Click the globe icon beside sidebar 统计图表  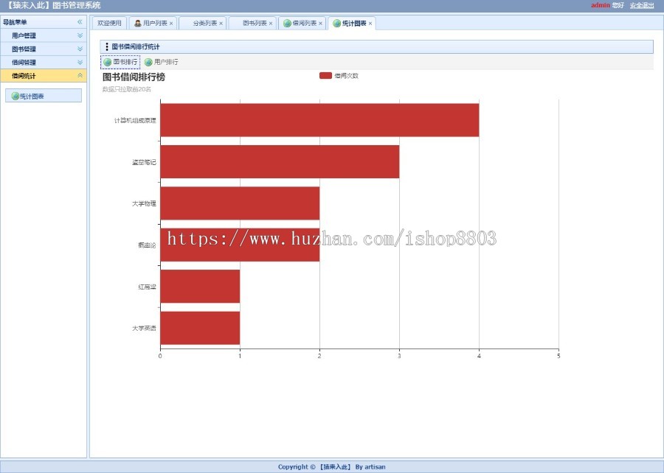pos(15,96)
